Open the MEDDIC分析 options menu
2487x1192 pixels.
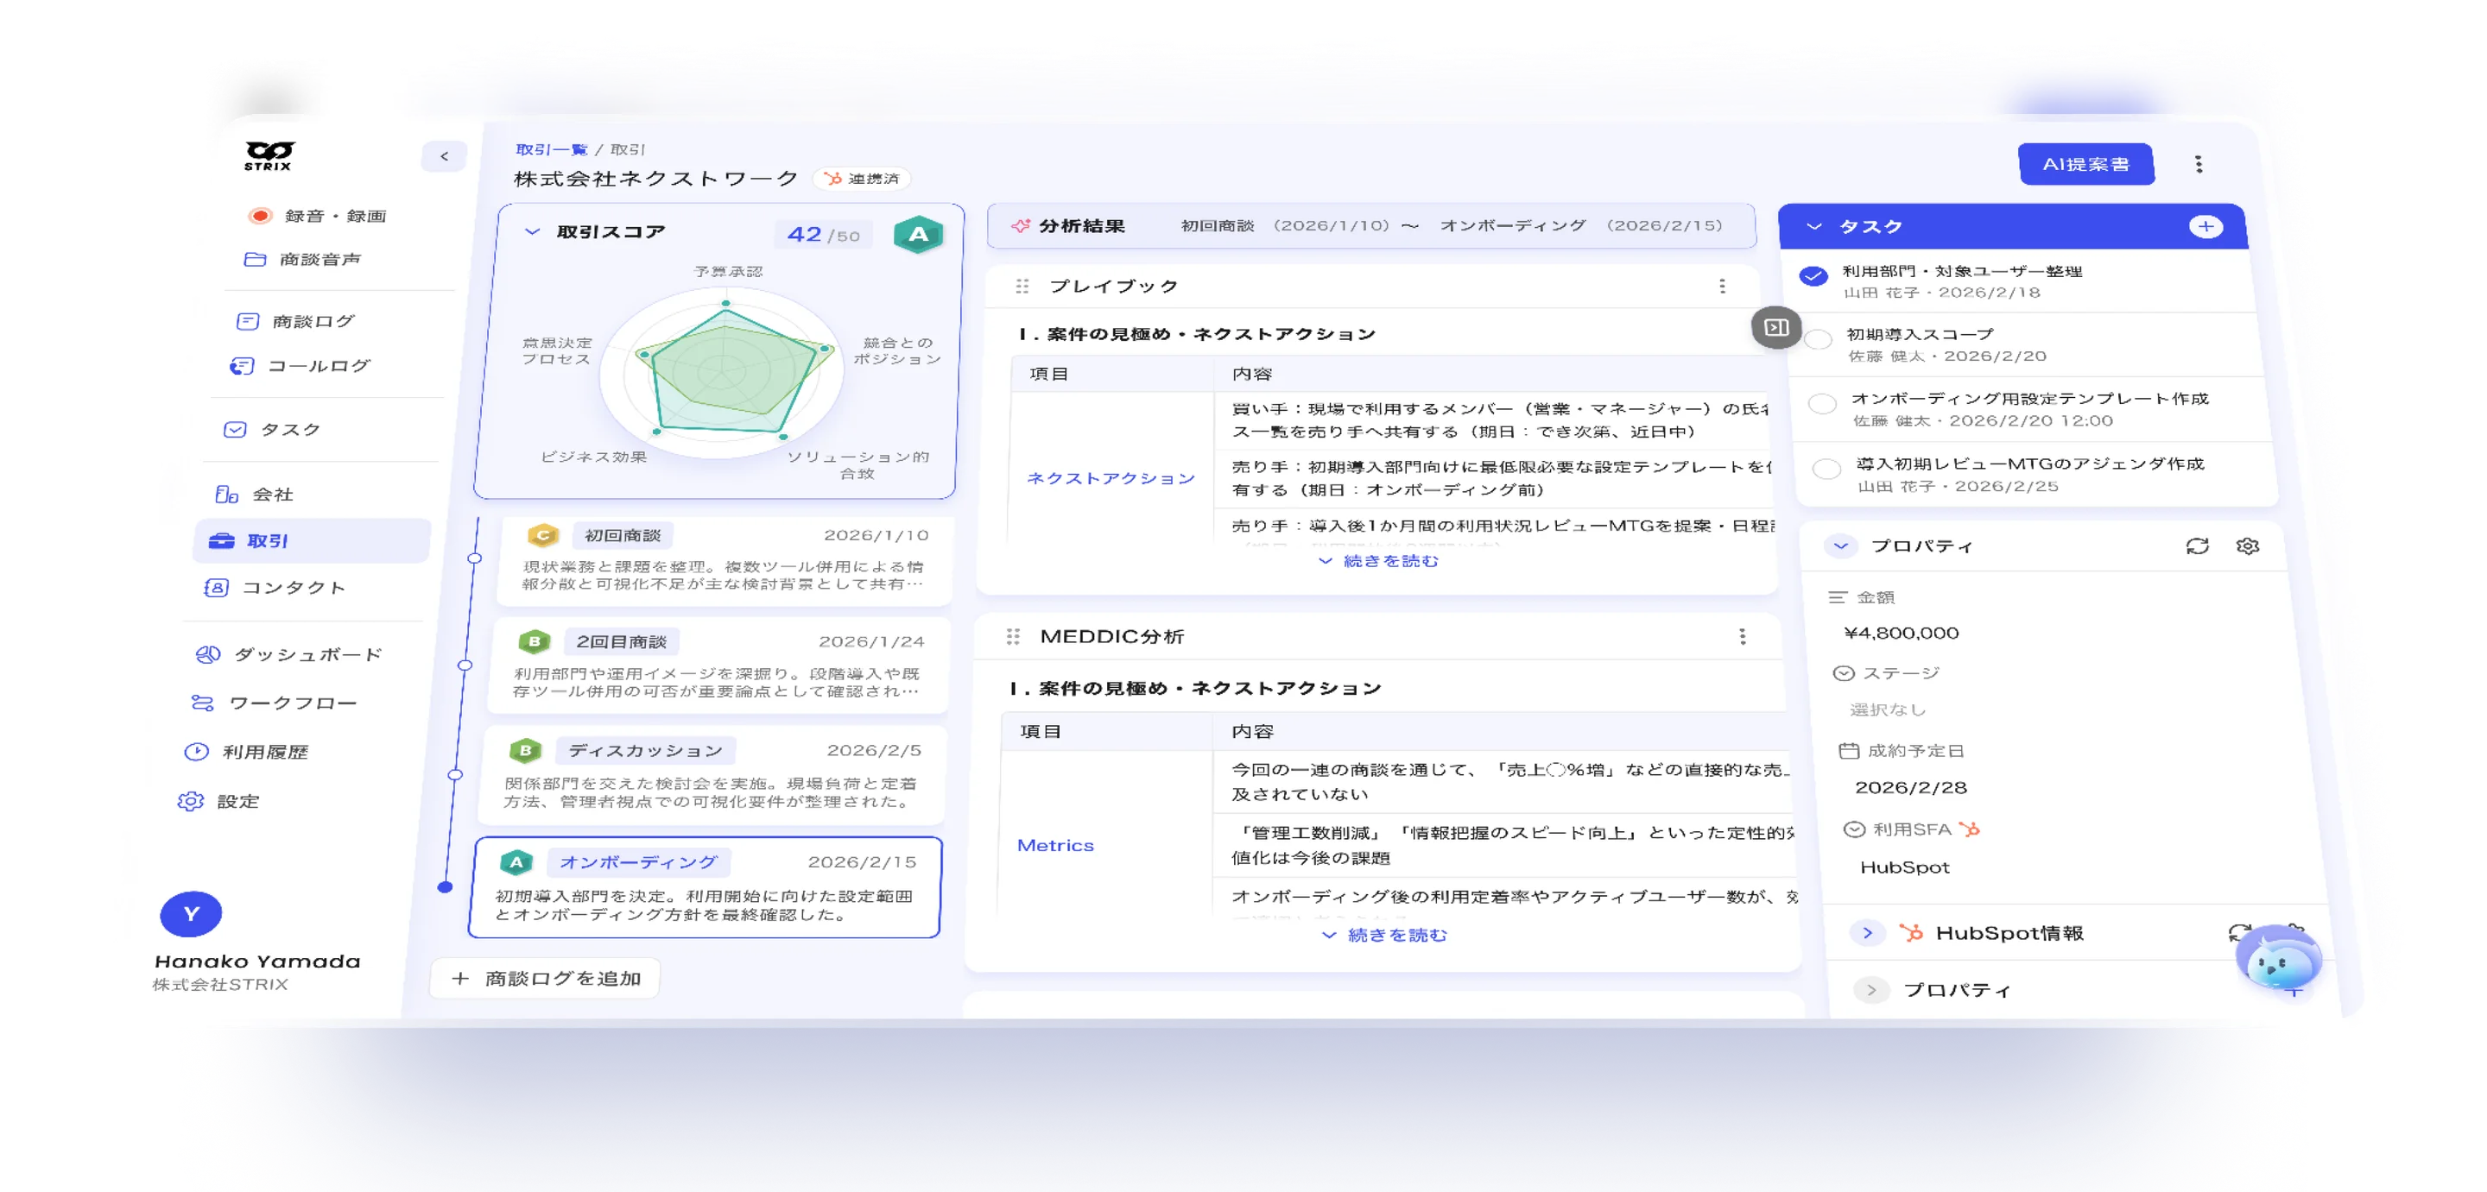[x=1743, y=636]
